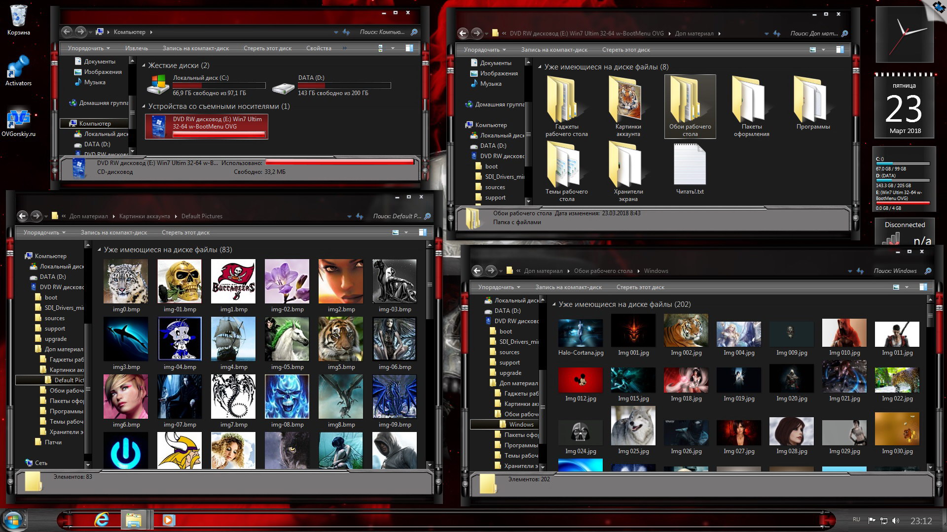This screenshot has width=947, height=532.
Task: Collapse the Устройства со съемными носителями group
Action: pos(144,106)
